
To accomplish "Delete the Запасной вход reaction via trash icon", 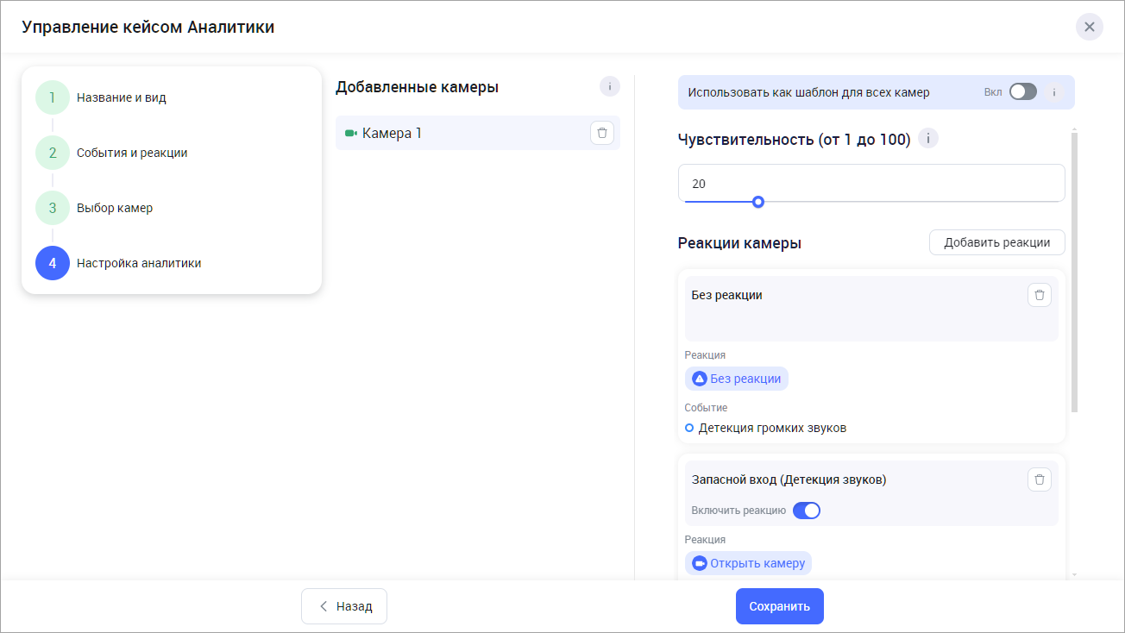I will click(x=1039, y=479).
